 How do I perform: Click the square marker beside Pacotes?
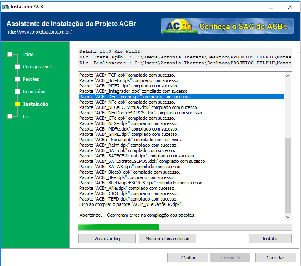[x=17, y=79]
